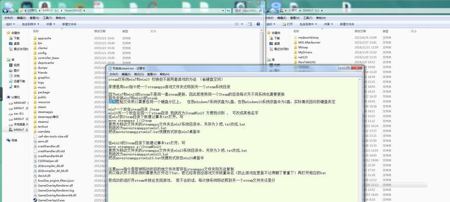Viewport: 450px width, 202px height.
Task: Sort by 名称 column in SteamWin10 window
Action: click(x=36, y=31)
